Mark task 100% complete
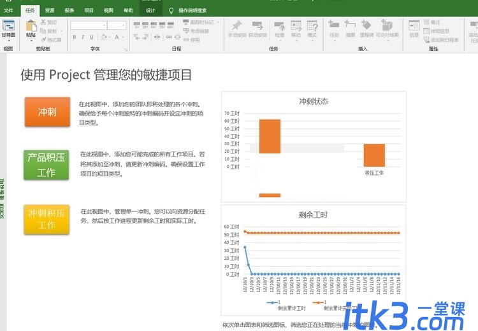The width and height of the screenshot is (478, 331). 171,25
